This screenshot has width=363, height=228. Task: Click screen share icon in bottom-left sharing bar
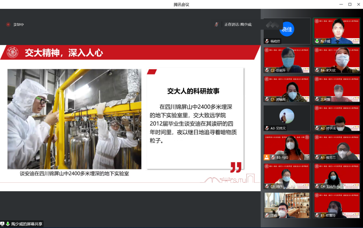point(3,224)
